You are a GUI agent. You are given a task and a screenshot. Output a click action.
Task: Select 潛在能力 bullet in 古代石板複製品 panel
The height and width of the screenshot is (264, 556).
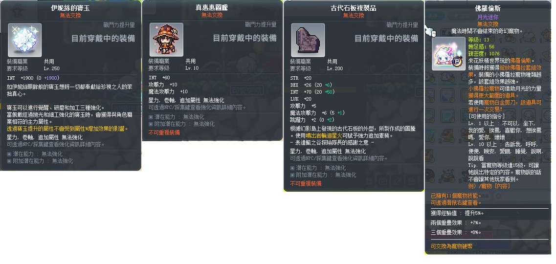pyautogui.click(x=292, y=168)
